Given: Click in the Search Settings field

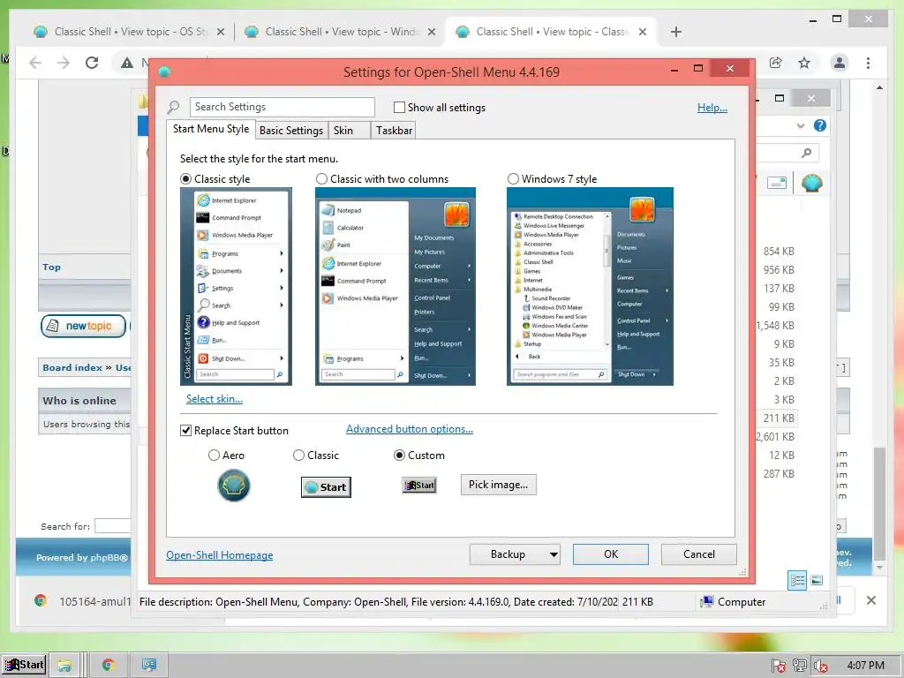Looking at the screenshot, I should pyautogui.click(x=282, y=107).
